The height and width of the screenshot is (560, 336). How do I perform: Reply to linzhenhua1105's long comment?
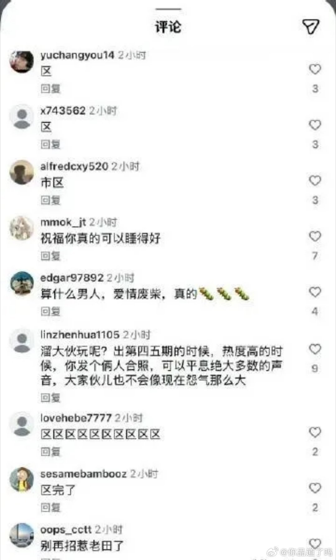click(x=50, y=397)
